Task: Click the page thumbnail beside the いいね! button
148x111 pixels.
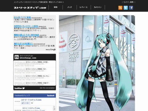Action: [x=17, y=101]
